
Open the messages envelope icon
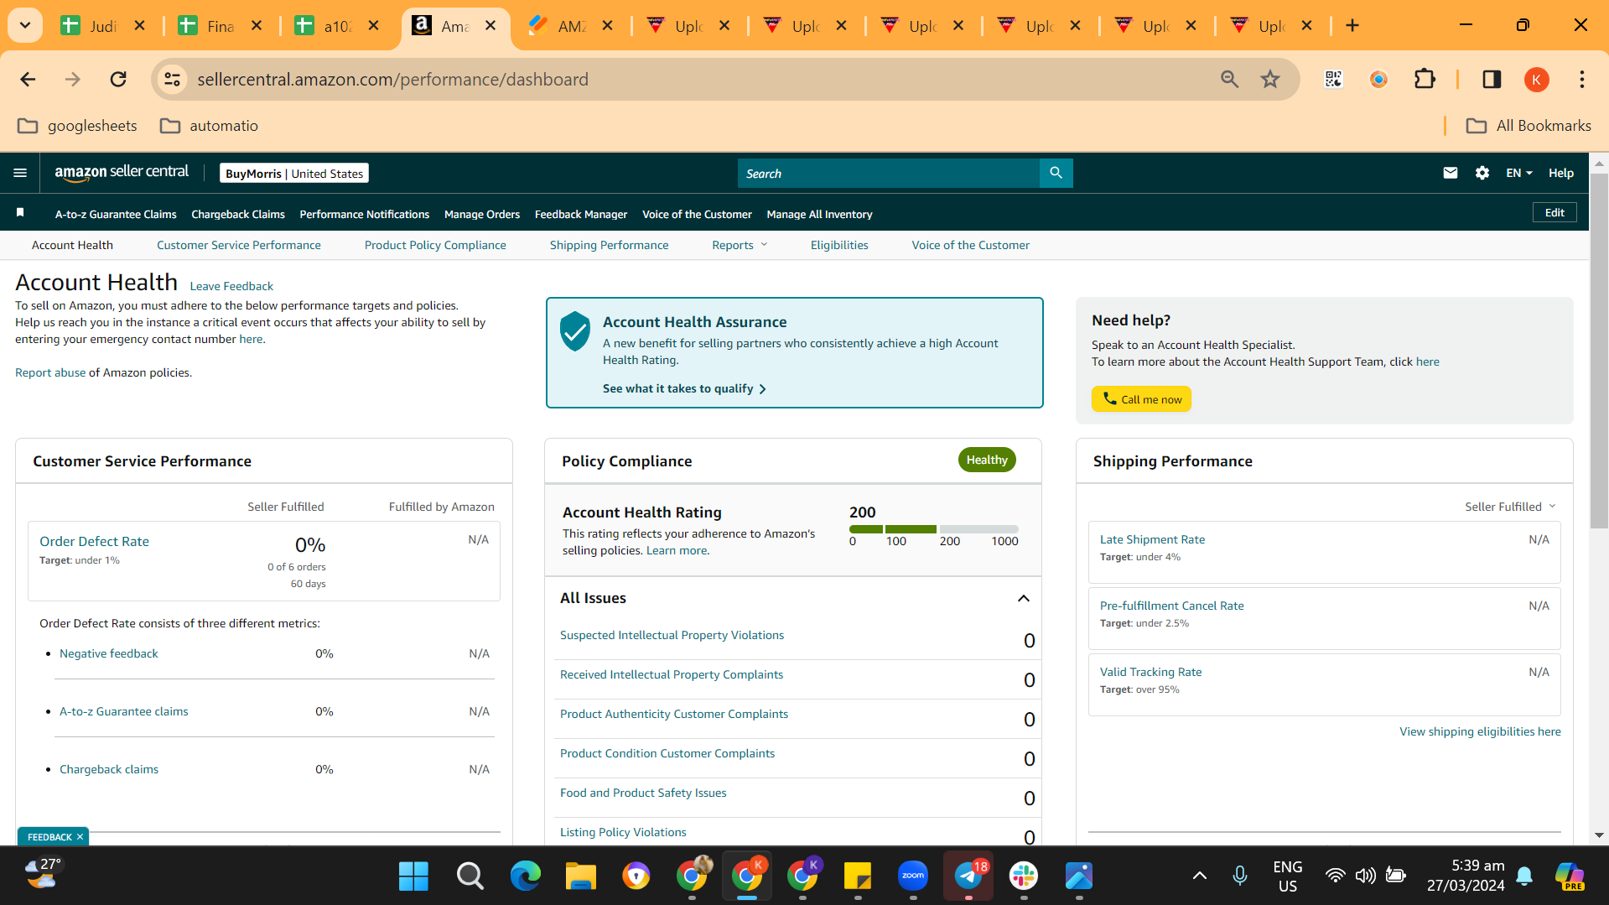1451,173
